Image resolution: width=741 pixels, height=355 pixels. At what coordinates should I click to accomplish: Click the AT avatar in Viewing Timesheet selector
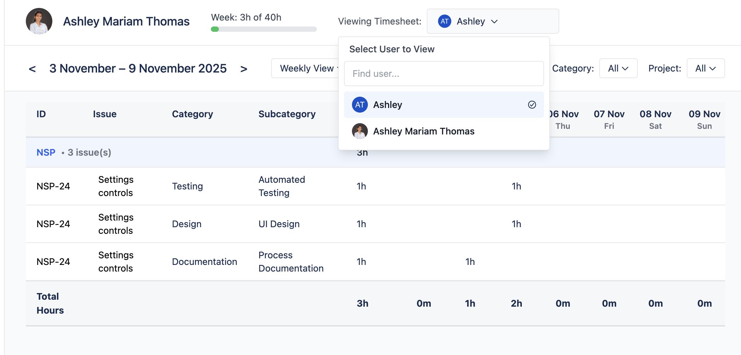[444, 22]
